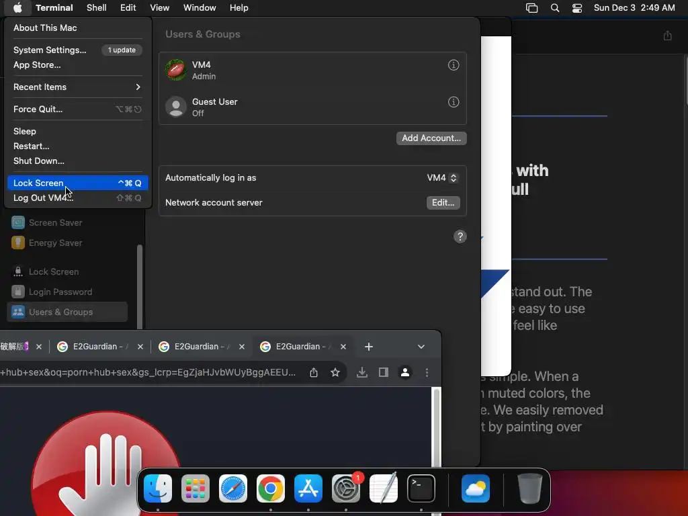Open the Help menu

(239, 7)
